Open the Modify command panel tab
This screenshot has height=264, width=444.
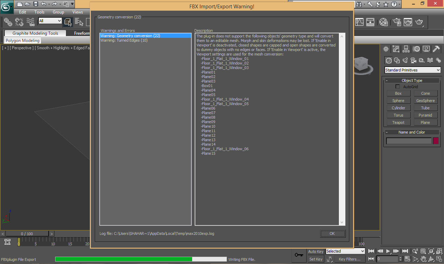[396, 49]
